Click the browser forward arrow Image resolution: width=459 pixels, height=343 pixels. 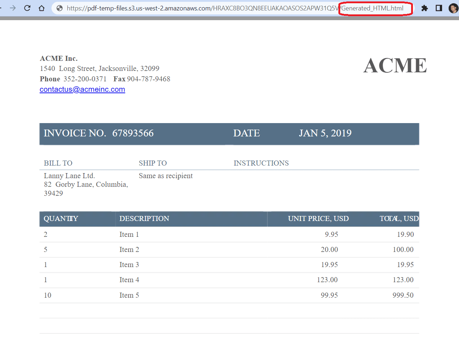(13, 8)
